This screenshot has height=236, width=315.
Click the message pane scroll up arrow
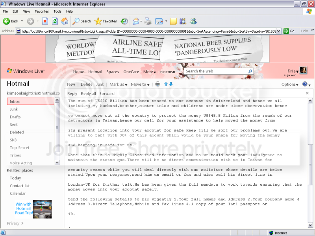(x=310, y=101)
